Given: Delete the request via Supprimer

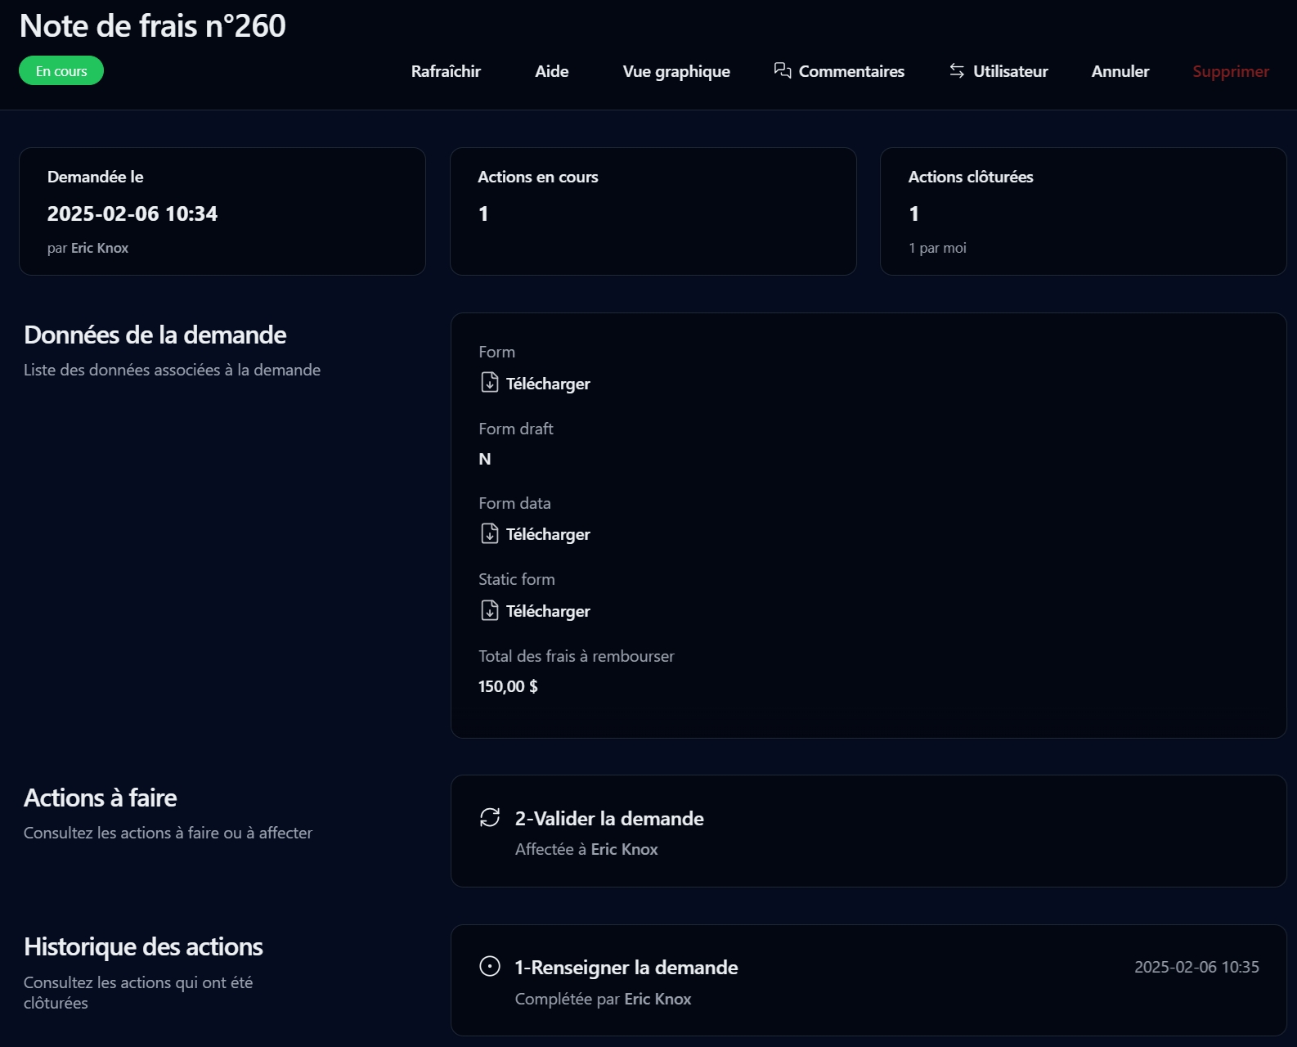Looking at the screenshot, I should point(1230,71).
